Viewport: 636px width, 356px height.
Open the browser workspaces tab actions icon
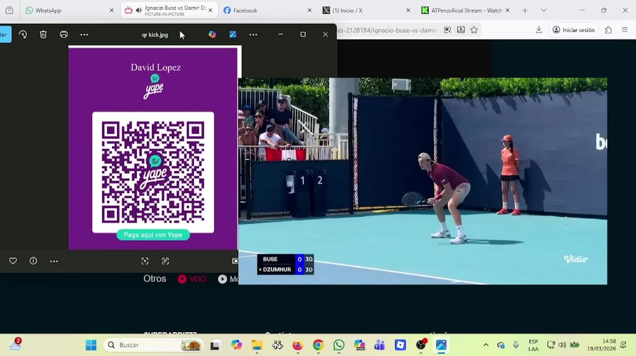click(9, 10)
